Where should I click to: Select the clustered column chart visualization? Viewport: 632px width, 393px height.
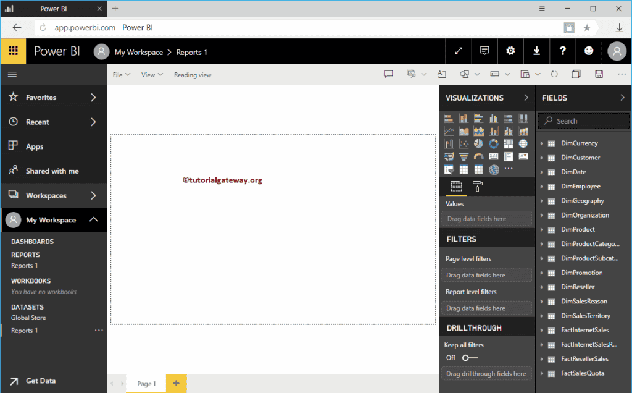point(493,118)
